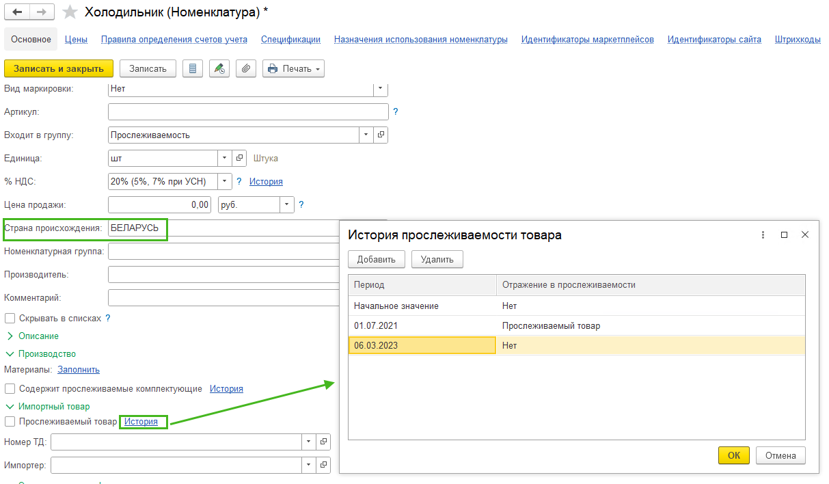This screenshot has height=484, width=829.
Task: Click the Страна происхождения field with БЕЛАРУСЬ
Action: click(223, 228)
